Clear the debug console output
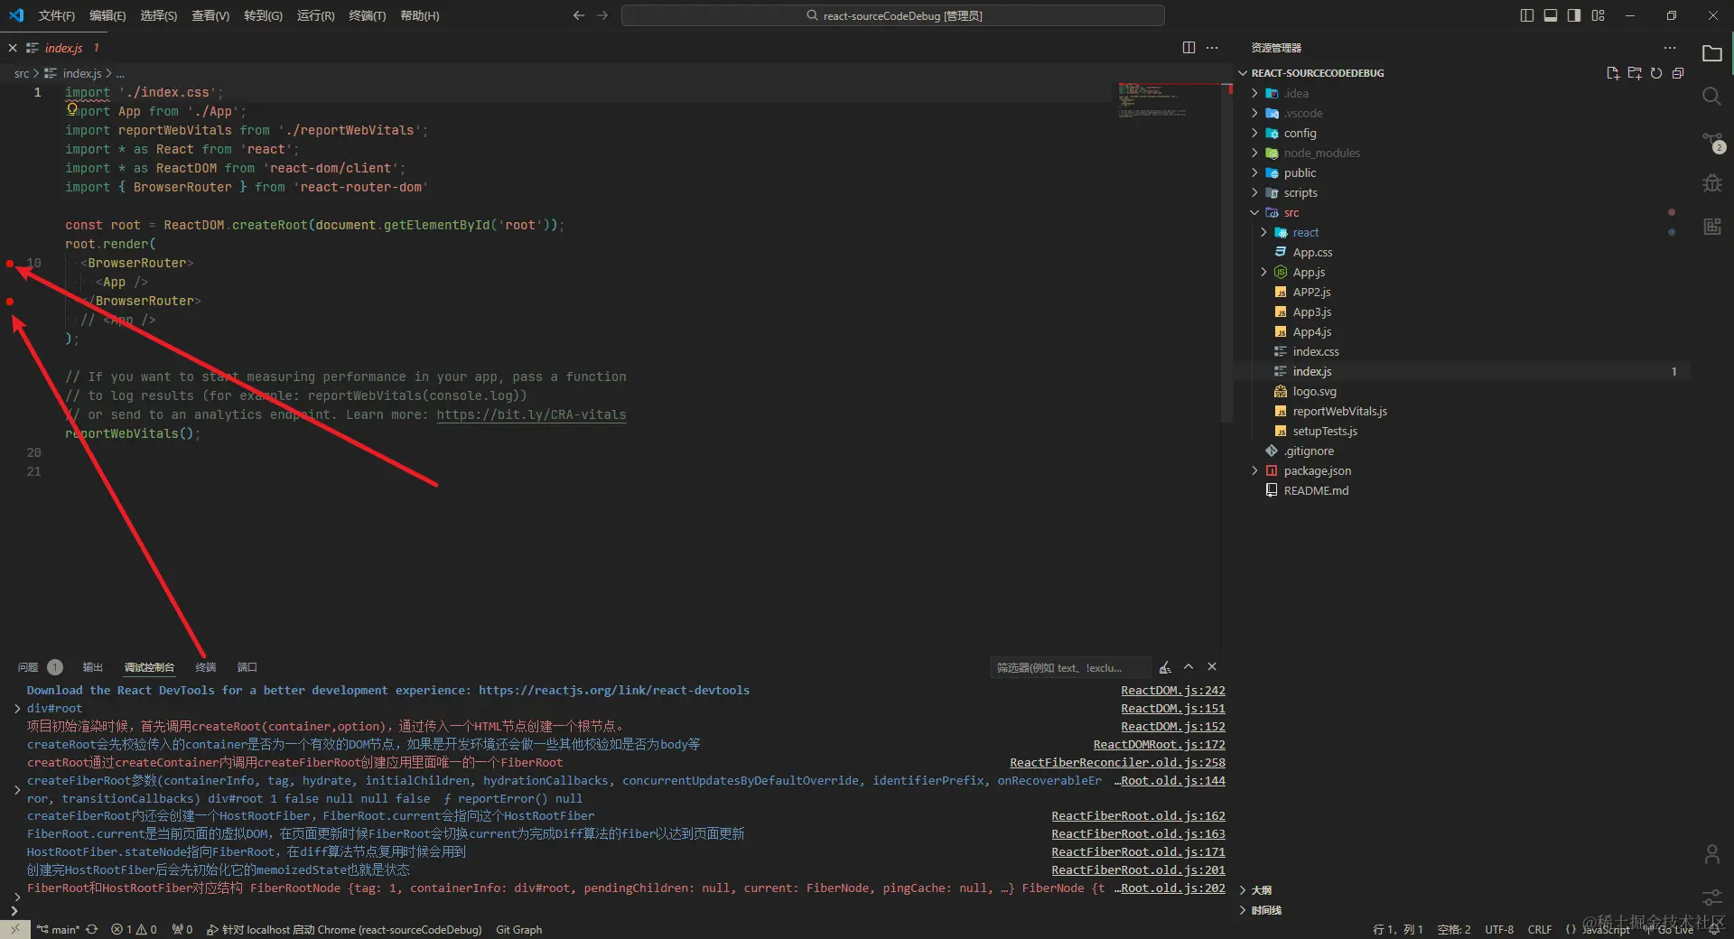Screen dimensions: 1734x939 (1165, 667)
